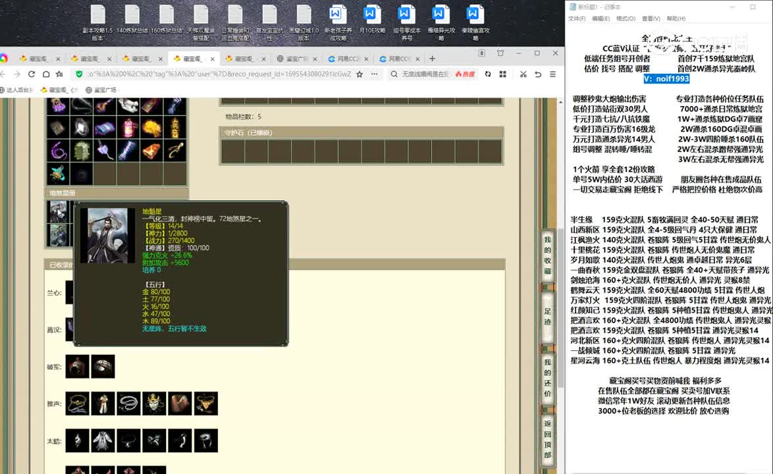Viewport: 773px width, 474px height.
Task: Click into the browser address bar
Action: 219,74
